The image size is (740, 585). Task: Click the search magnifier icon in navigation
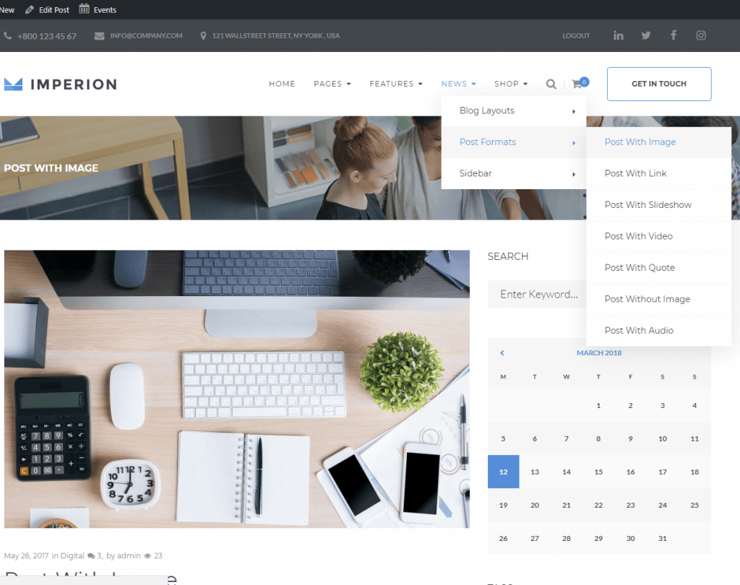click(551, 84)
